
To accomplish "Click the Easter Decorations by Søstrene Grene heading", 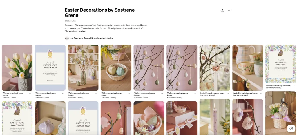I will [100, 12].
